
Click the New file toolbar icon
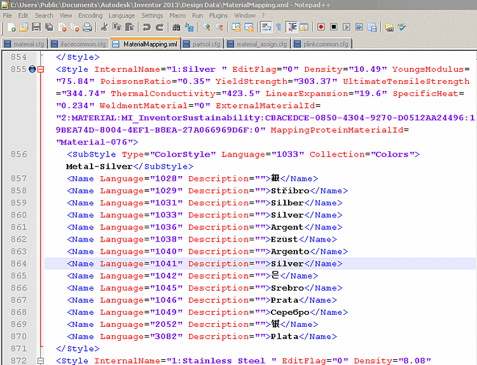11,27
